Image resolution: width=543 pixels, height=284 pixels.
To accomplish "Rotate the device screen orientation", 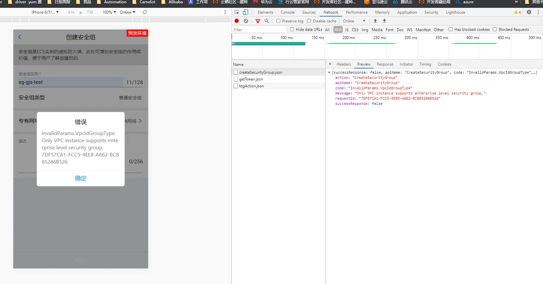I will tap(145, 12).
